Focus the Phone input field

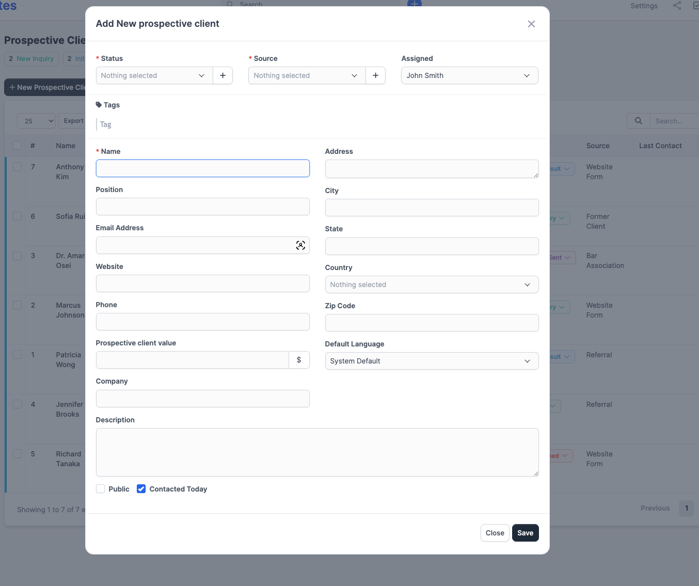coord(203,322)
